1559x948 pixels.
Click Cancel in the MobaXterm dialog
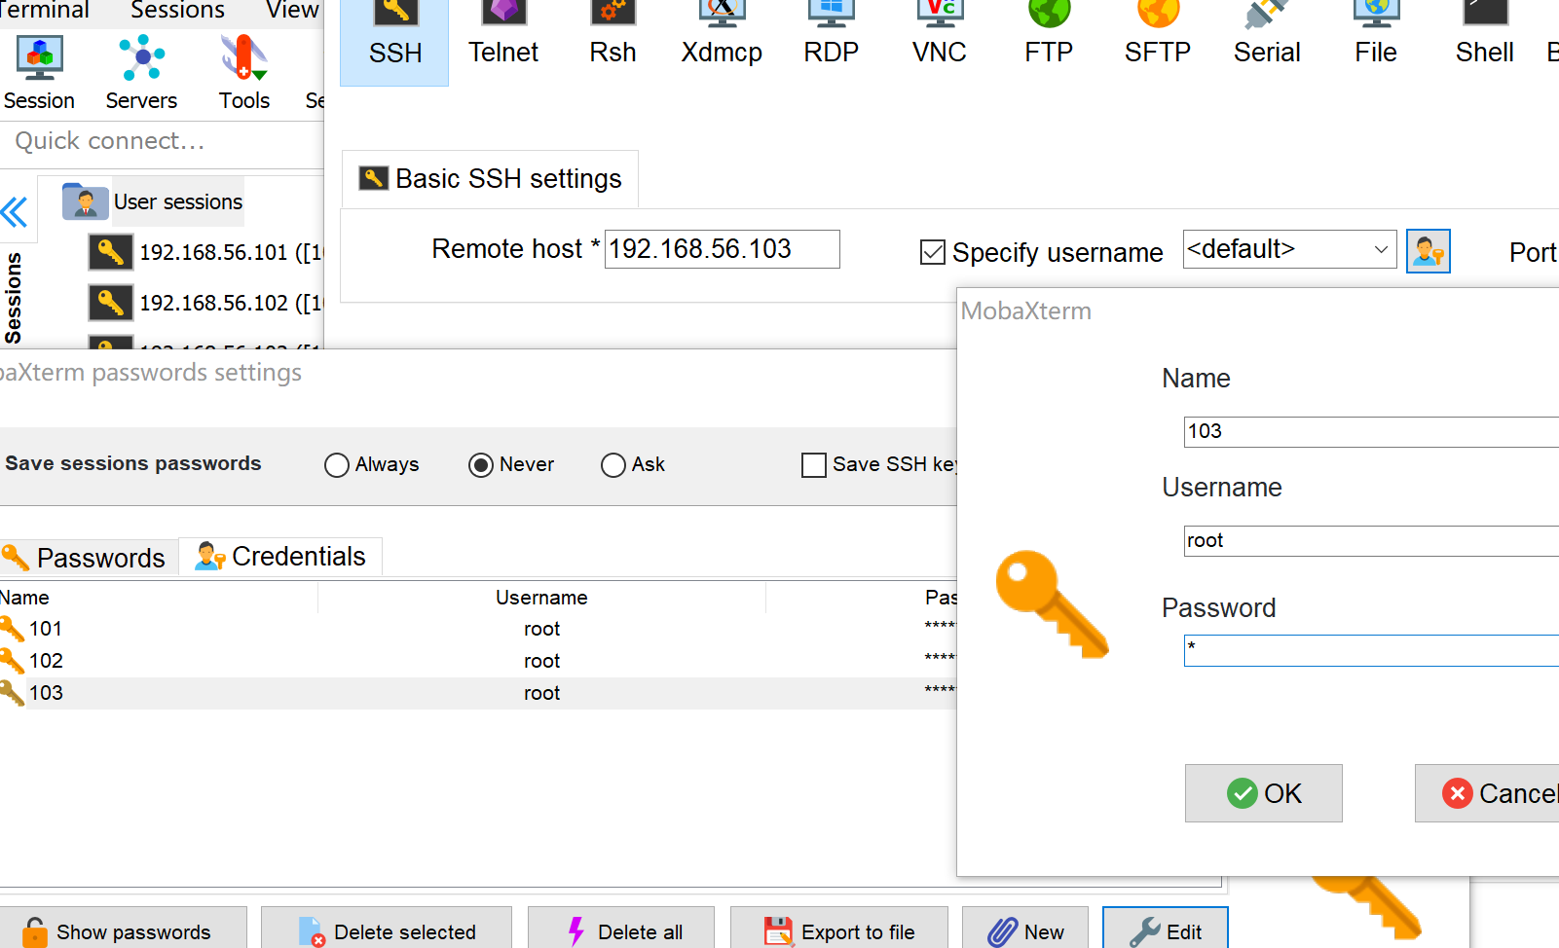[x=1487, y=793]
